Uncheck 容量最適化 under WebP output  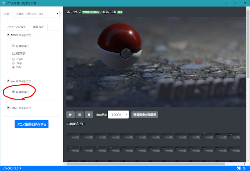13,92
